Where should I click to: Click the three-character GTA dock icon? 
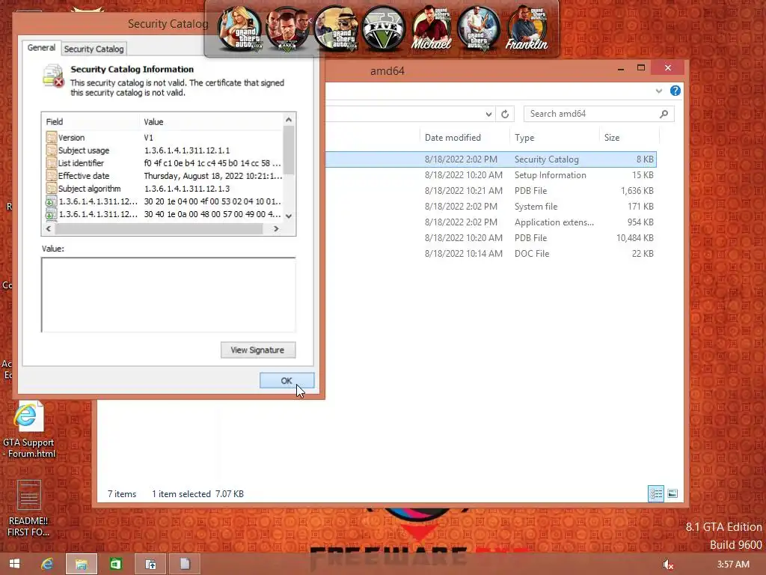287,28
